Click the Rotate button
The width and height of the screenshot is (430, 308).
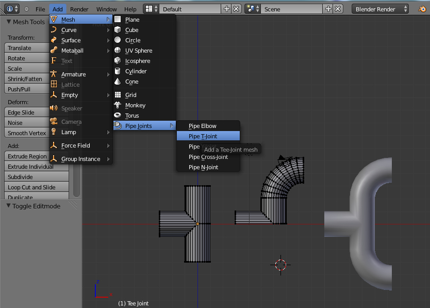27,58
